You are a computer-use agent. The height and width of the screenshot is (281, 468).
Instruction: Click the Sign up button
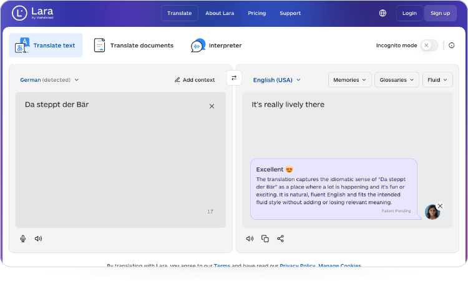pos(441,13)
